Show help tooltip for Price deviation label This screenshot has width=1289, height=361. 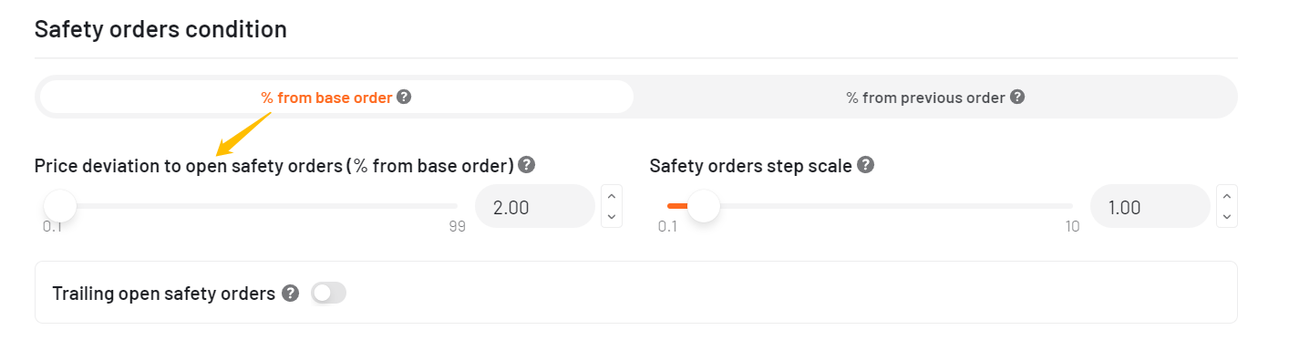click(526, 165)
